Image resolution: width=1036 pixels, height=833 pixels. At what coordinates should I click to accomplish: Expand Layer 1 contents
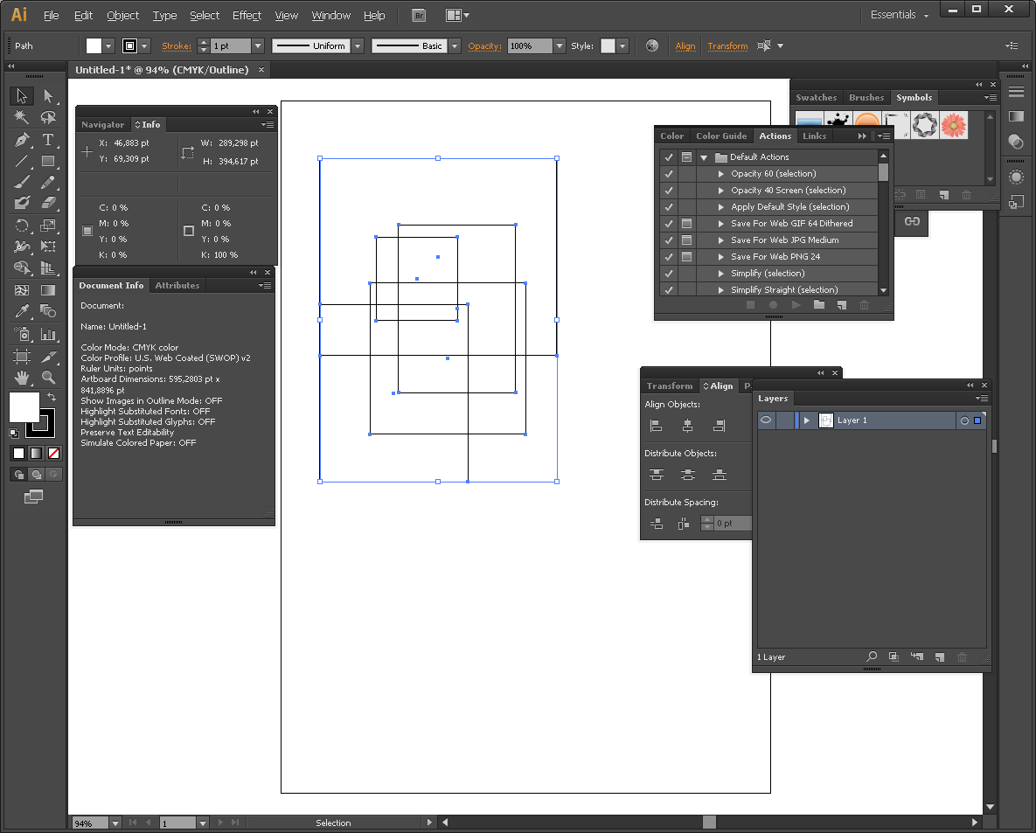click(807, 420)
